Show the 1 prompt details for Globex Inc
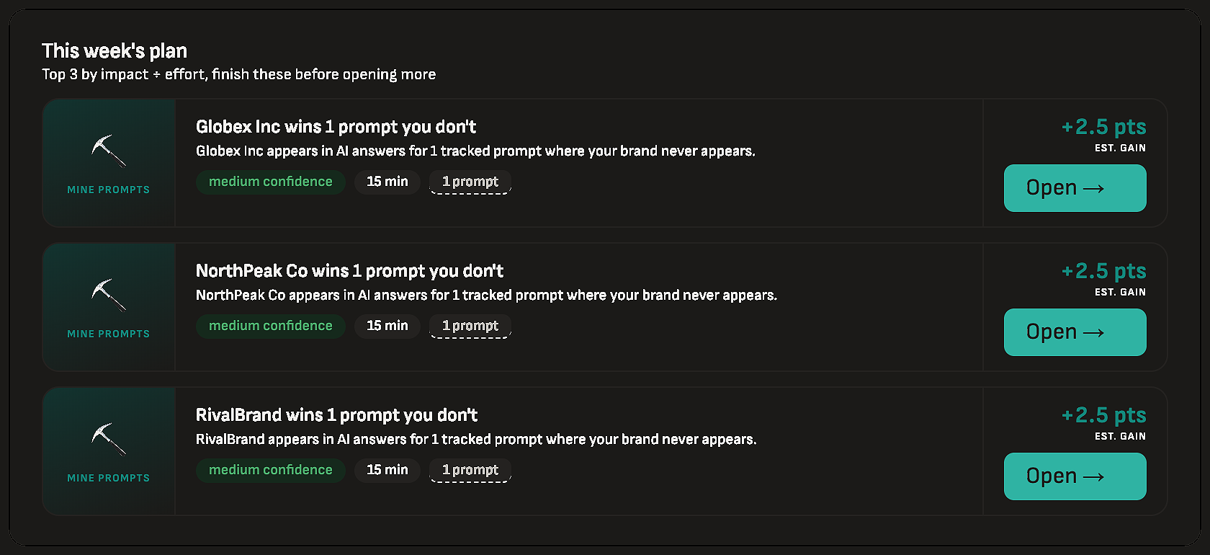This screenshot has width=1210, height=555. click(470, 182)
